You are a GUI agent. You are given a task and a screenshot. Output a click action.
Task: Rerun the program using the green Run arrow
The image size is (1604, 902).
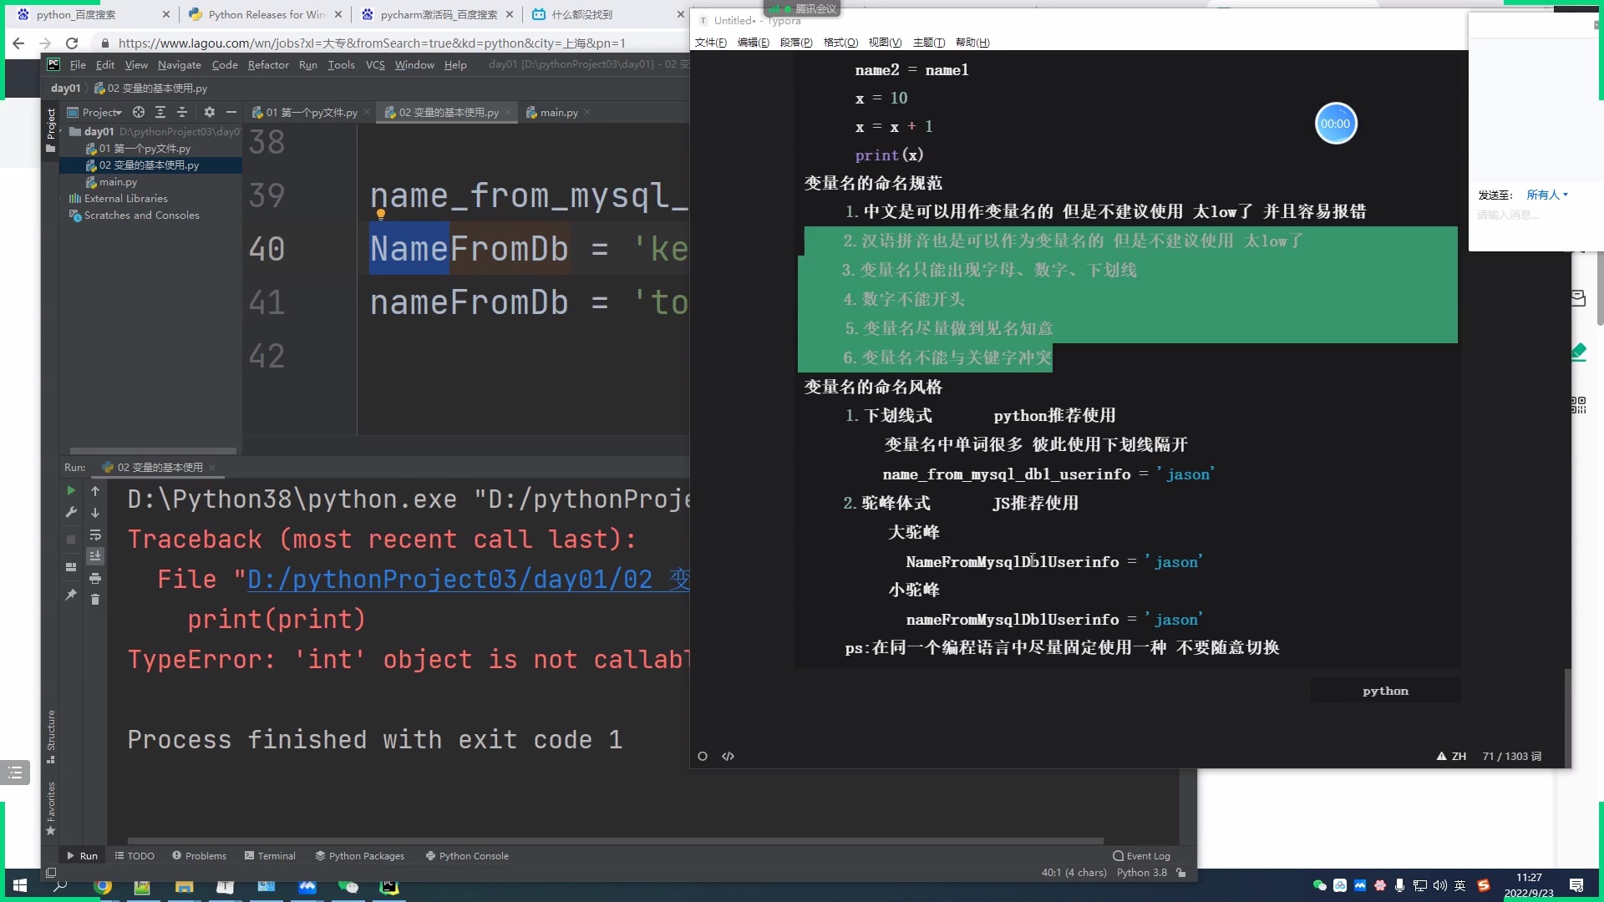click(71, 491)
